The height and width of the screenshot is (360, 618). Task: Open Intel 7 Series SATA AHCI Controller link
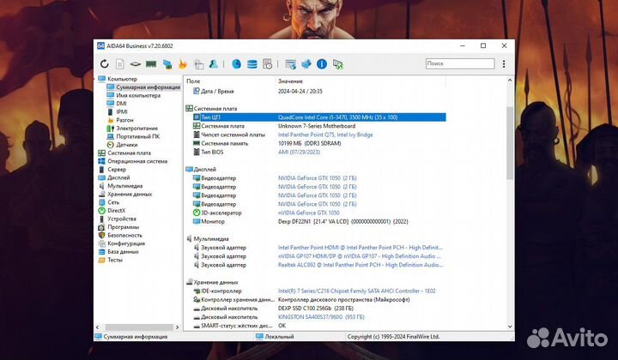[x=357, y=291]
